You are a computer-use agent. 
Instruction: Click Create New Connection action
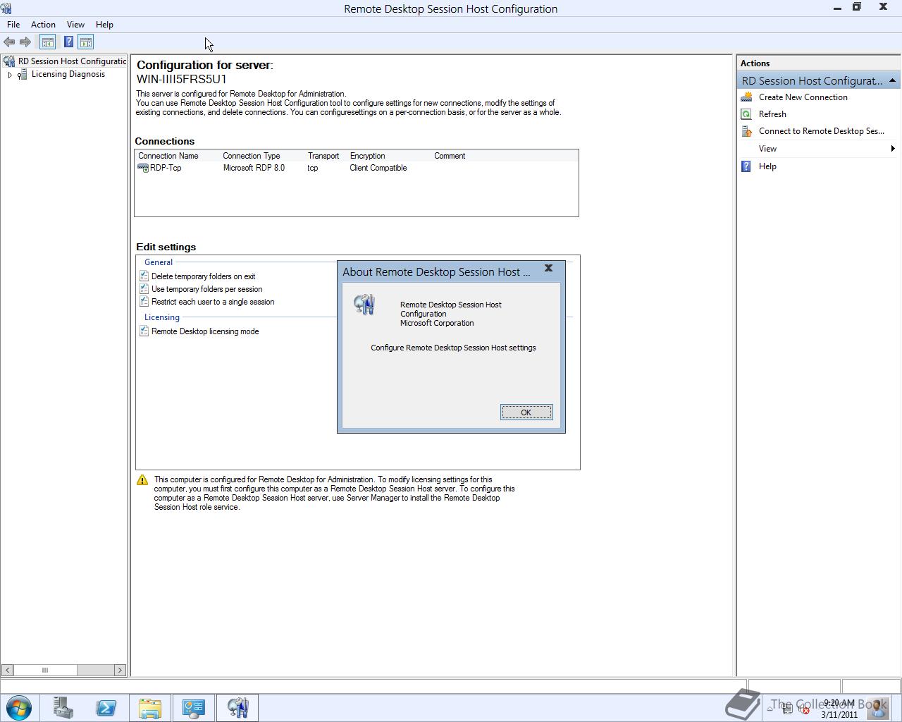click(803, 97)
